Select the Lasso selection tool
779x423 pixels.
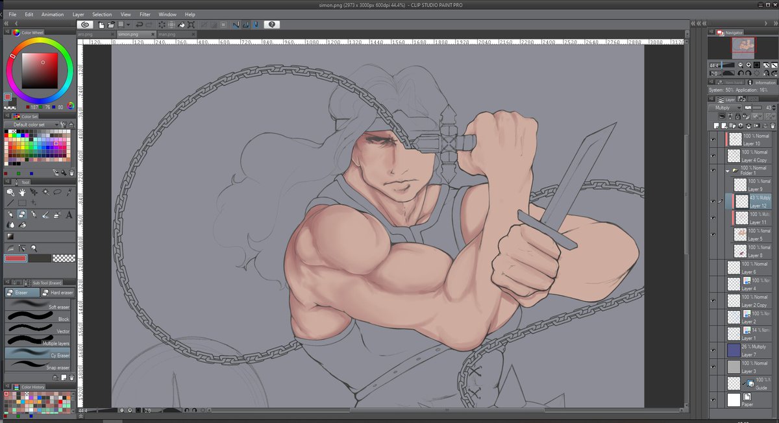[x=57, y=192]
